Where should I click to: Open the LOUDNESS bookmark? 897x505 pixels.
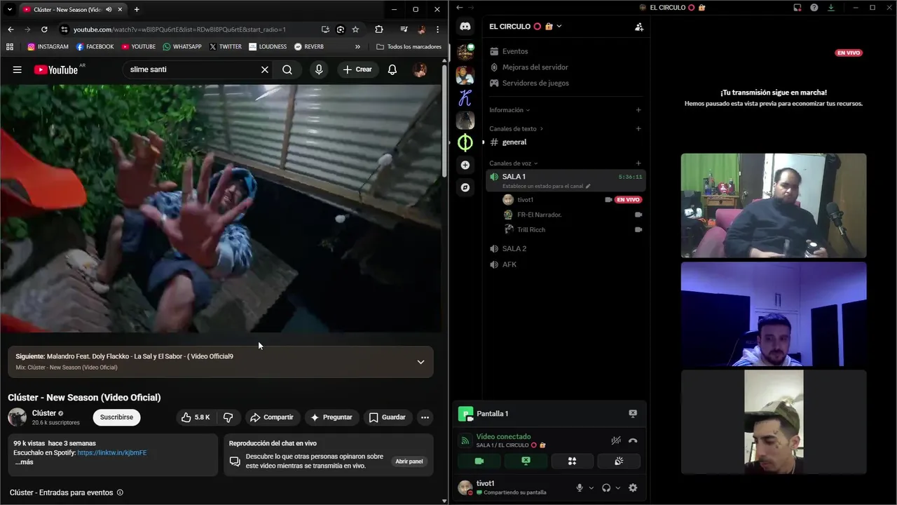268,47
